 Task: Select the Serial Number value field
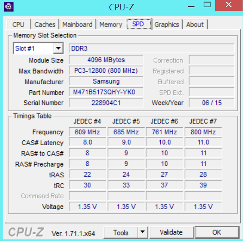[106, 103]
